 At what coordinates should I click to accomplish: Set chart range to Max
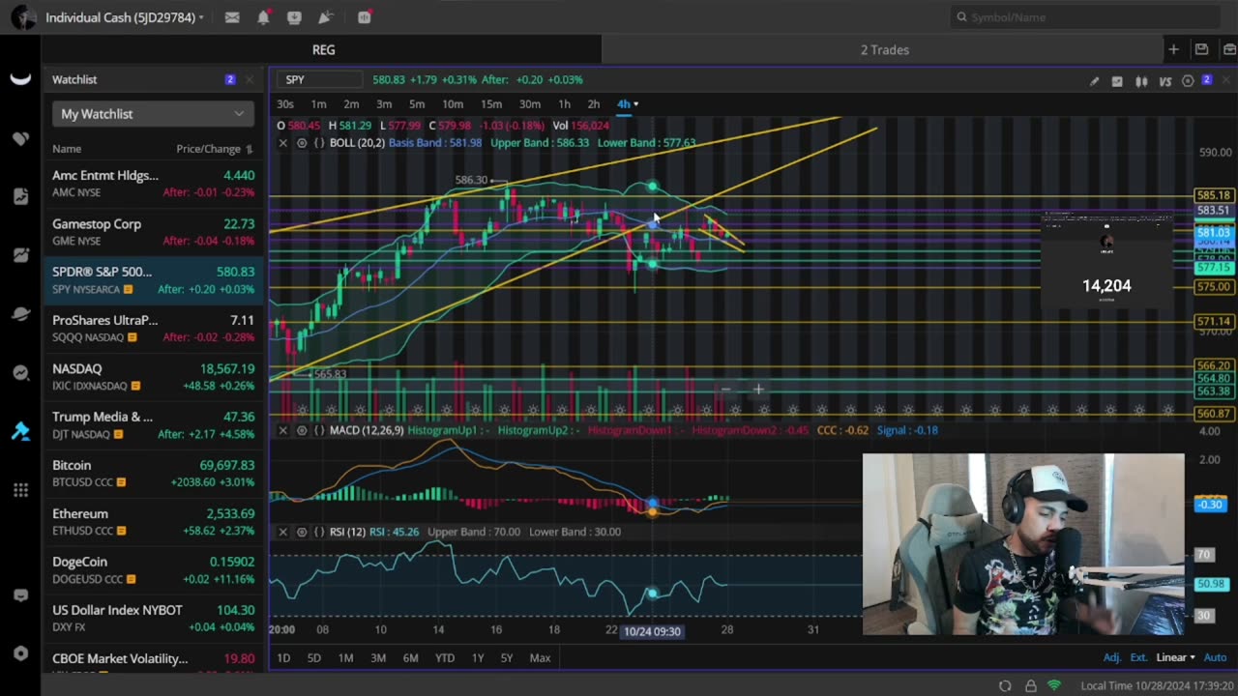point(540,658)
